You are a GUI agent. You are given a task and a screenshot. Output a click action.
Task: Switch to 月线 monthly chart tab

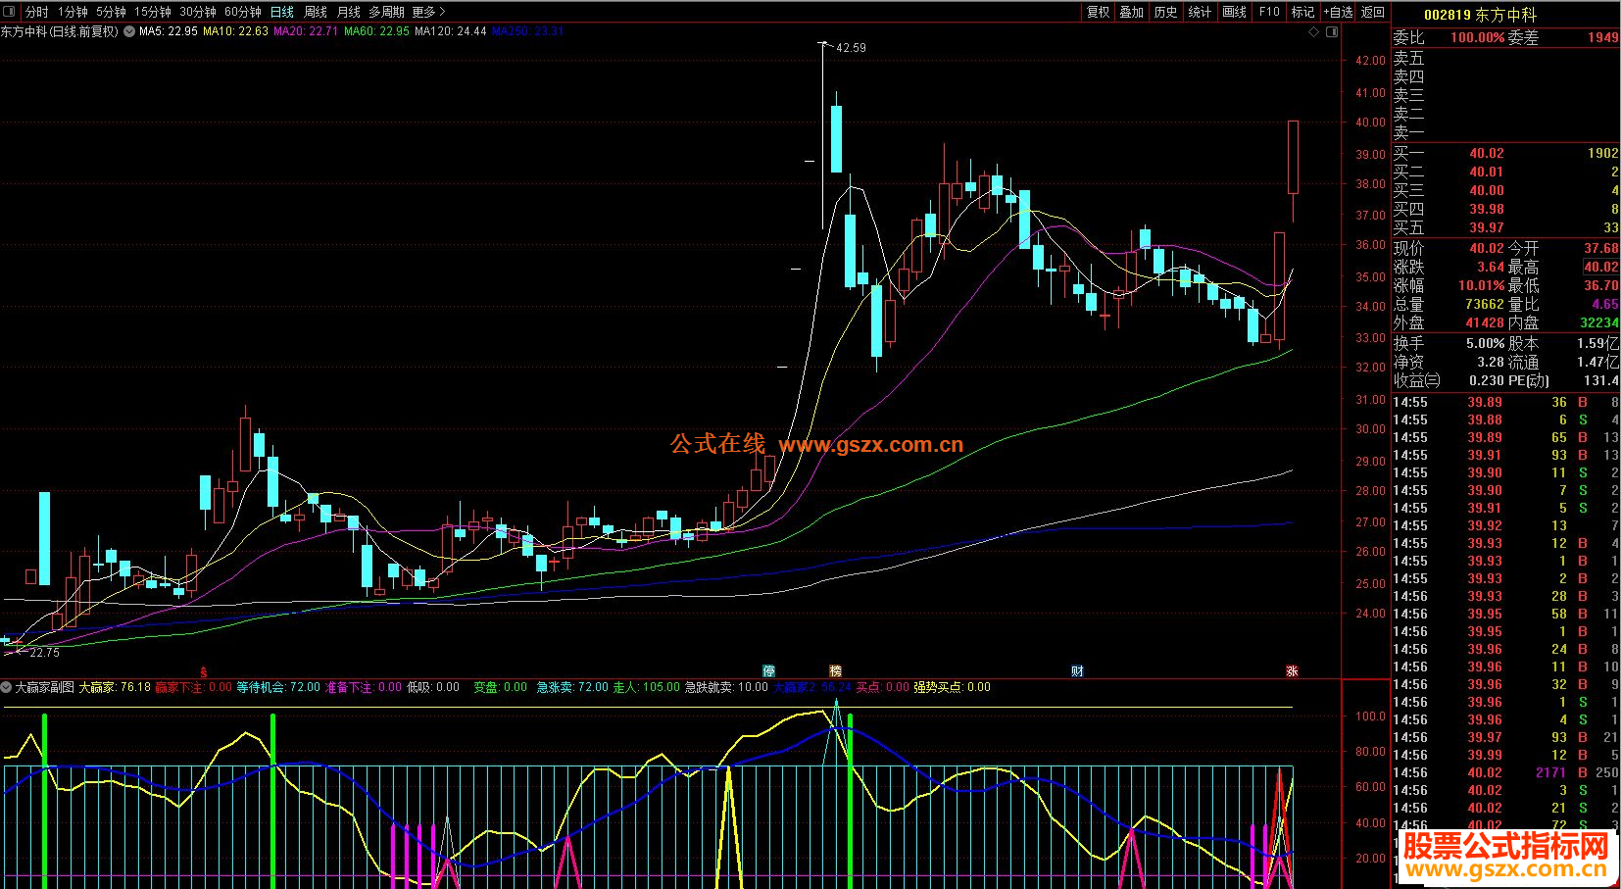[349, 12]
